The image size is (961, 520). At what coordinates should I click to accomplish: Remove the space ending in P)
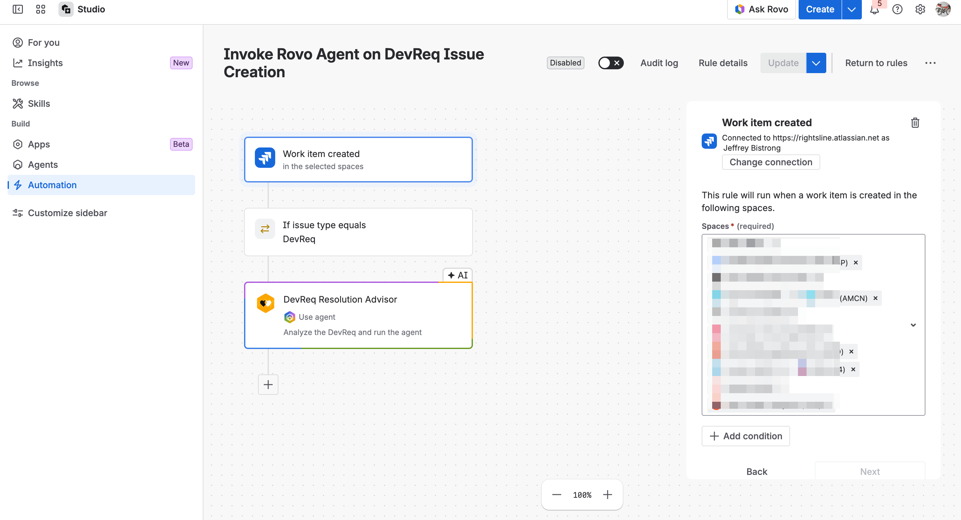[856, 263]
